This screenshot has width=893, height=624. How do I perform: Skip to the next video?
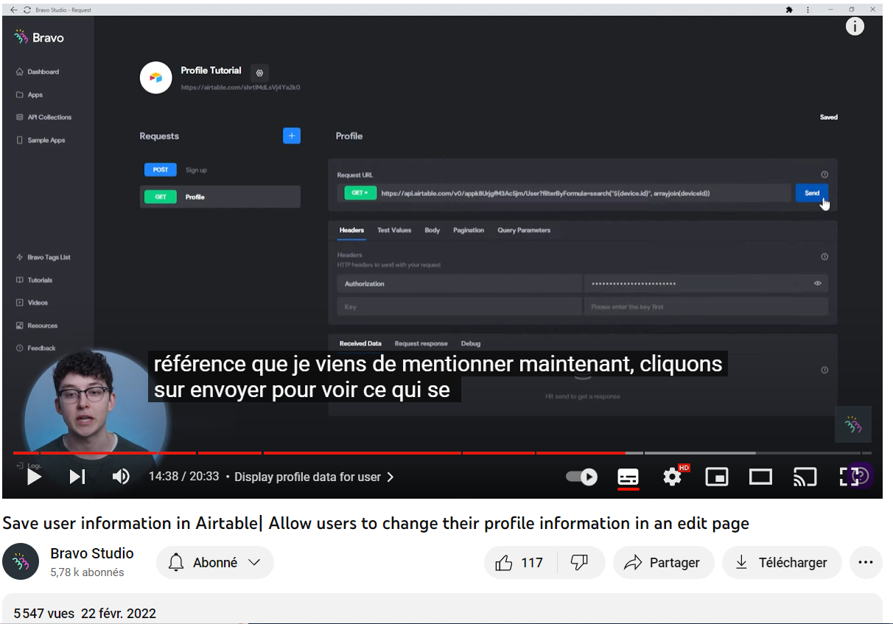click(77, 477)
